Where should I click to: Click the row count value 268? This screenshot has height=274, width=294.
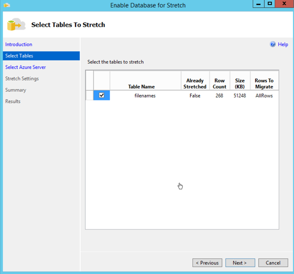220,96
